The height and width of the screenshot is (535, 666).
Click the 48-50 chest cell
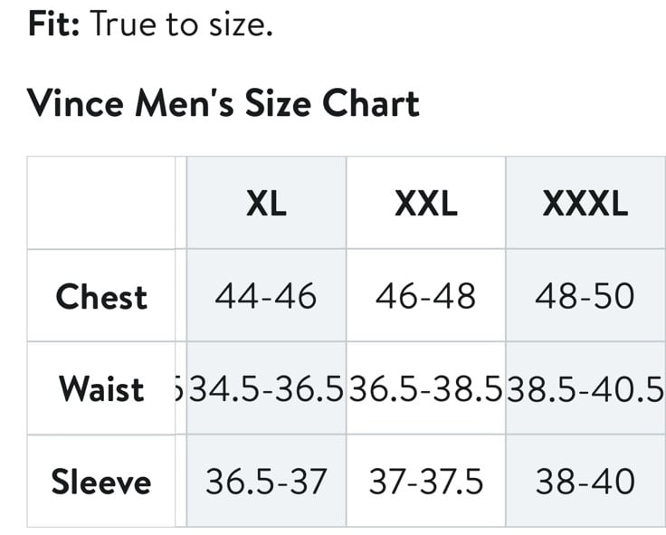[x=585, y=296]
